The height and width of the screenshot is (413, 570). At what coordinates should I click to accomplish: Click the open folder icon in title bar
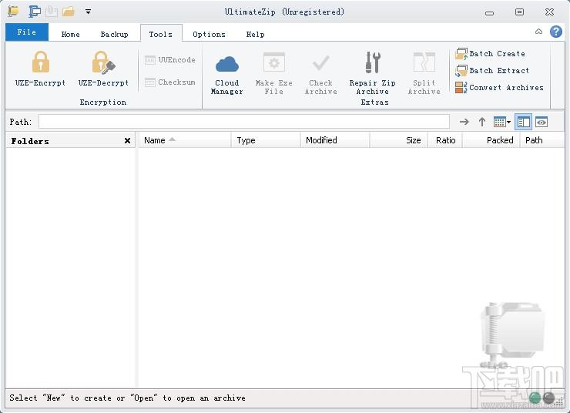pyautogui.click(x=68, y=12)
